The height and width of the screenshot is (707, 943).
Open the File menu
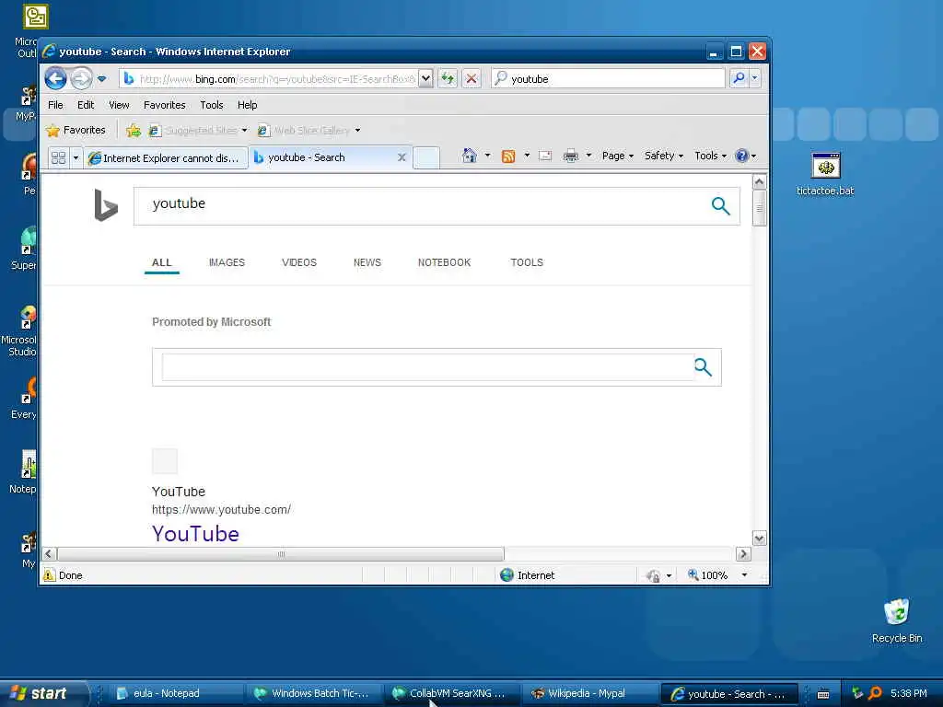click(55, 105)
